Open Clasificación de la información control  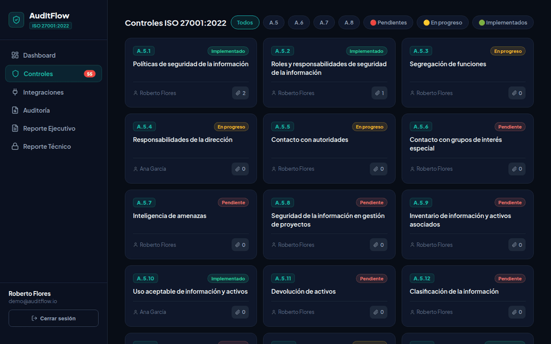[454, 292]
